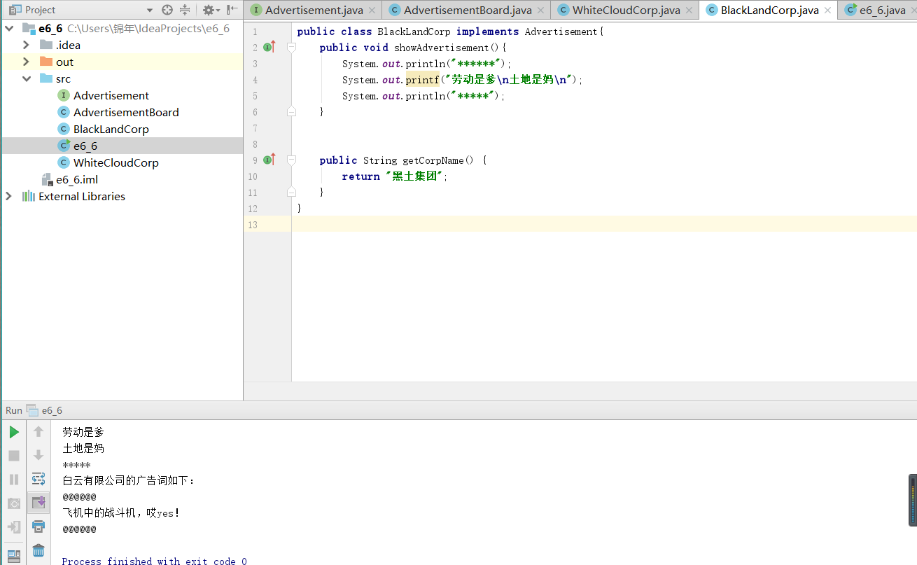Switch to e6_6.java tab
This screenshot has width=917, height=565.
877,10
